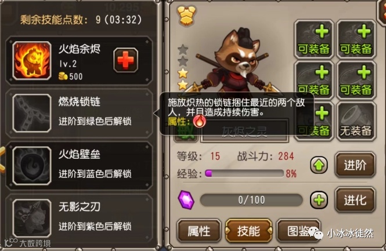Select the locked 燃烧锁链 chain skill icon

(32, 114)
